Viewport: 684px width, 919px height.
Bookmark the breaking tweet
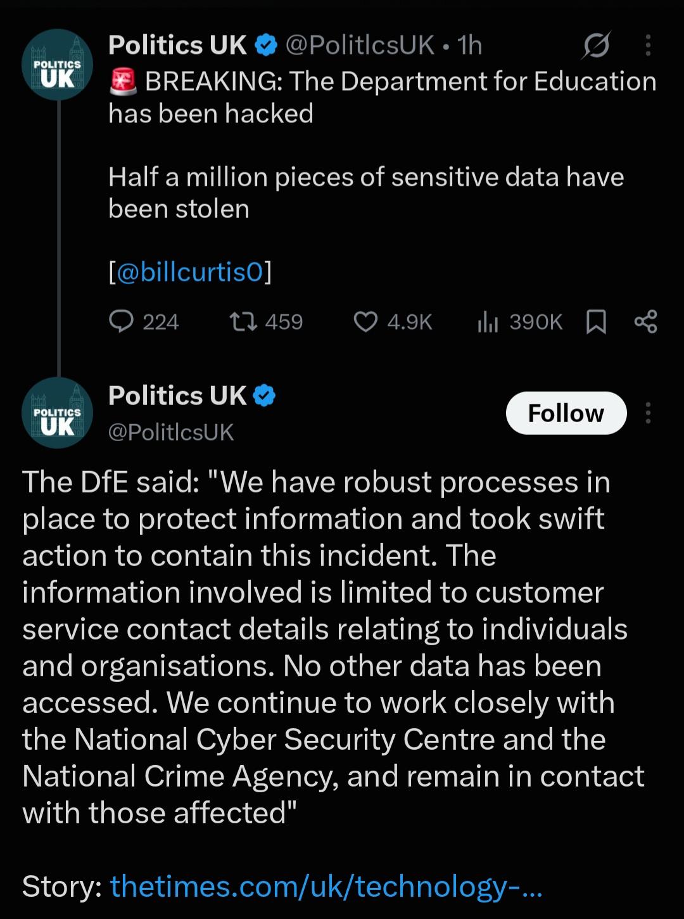click(596, 322)
